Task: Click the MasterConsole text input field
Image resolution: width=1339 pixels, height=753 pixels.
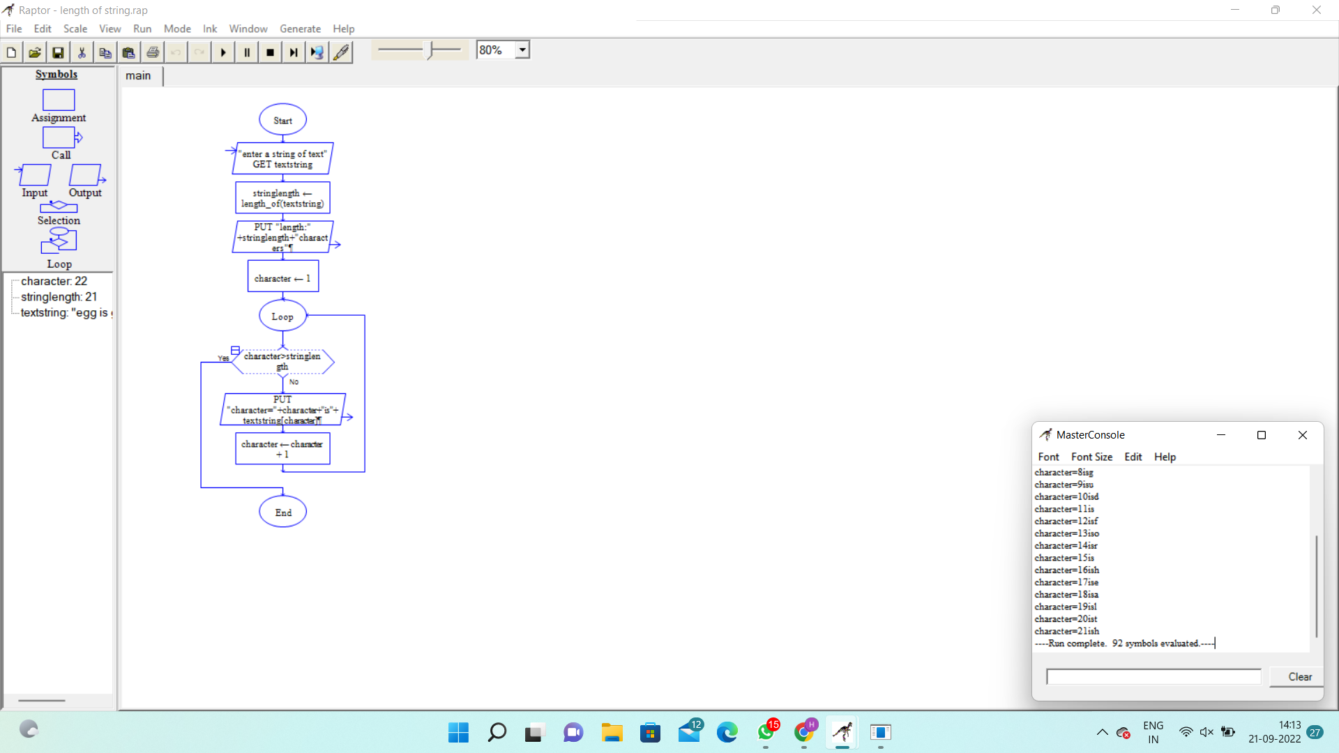Action: (x=1153, y=676)
